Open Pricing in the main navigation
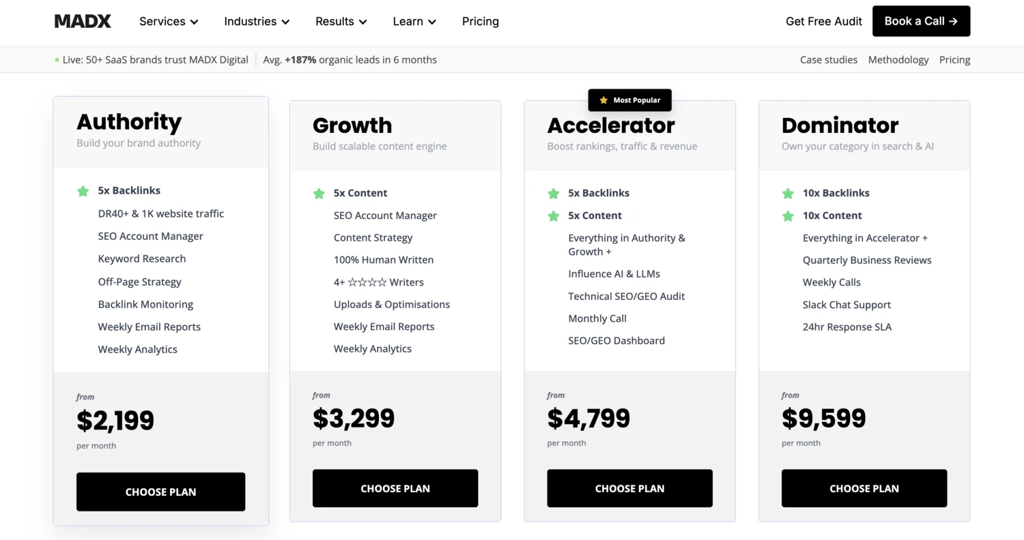 tap(481, 21)
